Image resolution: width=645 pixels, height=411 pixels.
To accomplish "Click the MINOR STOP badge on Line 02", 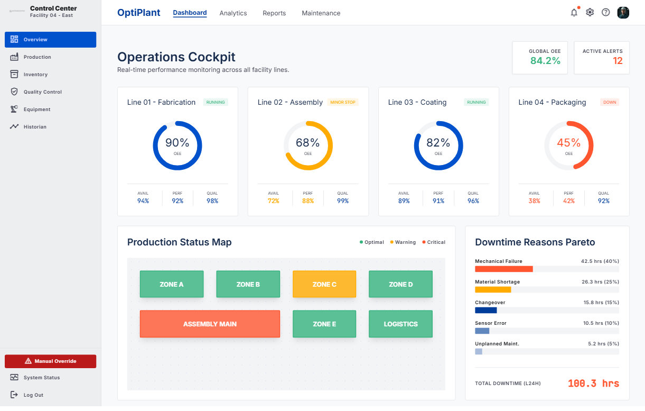I will point(343,102).
